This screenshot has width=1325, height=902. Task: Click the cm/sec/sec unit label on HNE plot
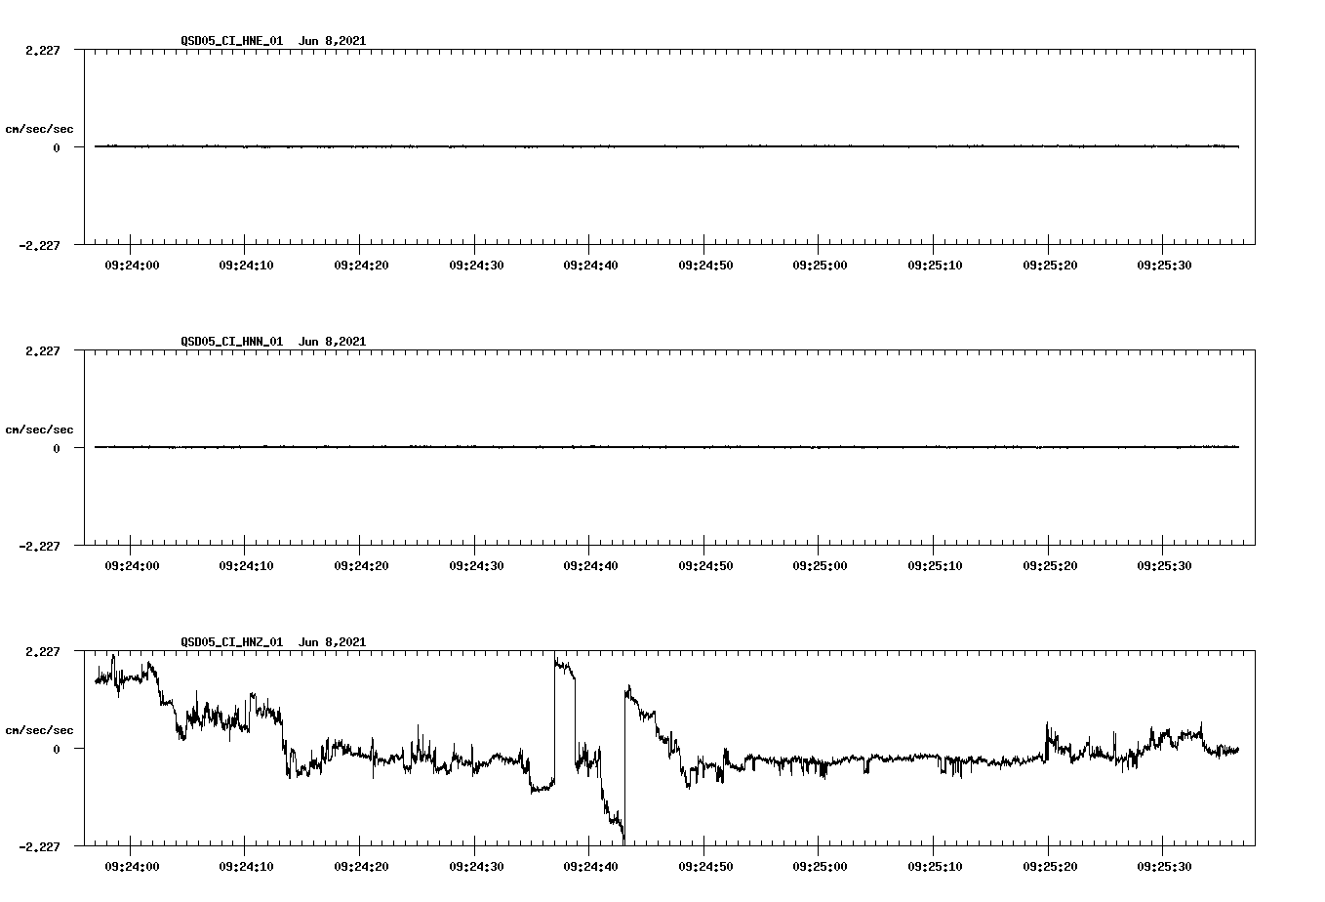(39, 129)
